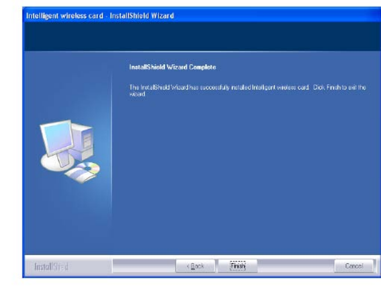Image resolution: width=381 pixels, height=296 pixels.
Task: Click the window title 'Intelligent wireless card - InstallShield Wizard'
Action: (100, 16)
